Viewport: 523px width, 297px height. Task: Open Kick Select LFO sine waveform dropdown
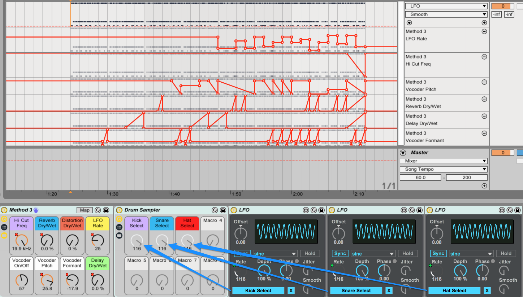275,254
